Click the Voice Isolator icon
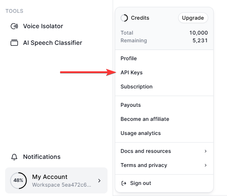Viewport: 227px width, 196px height. tap(14, 26)
